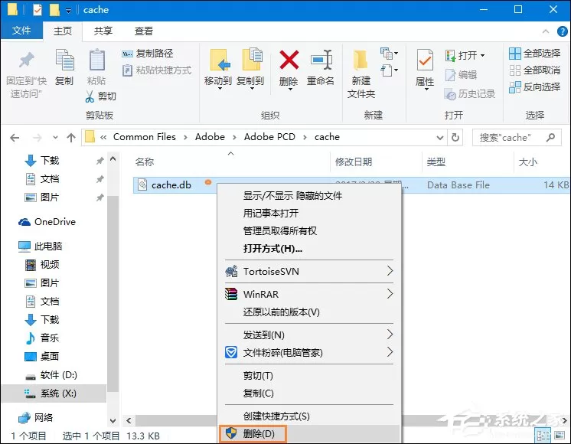Click History (历史记录) in the ribbon
Screen dimensions: 571x444
pos(470,94)
